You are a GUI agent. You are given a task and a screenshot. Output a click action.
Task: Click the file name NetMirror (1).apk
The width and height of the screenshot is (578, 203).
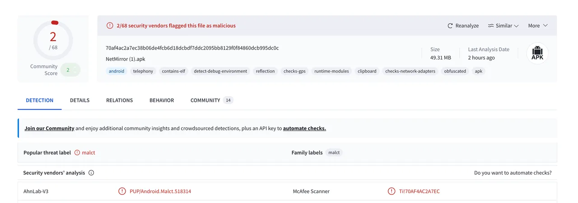(x=126, y=59)
